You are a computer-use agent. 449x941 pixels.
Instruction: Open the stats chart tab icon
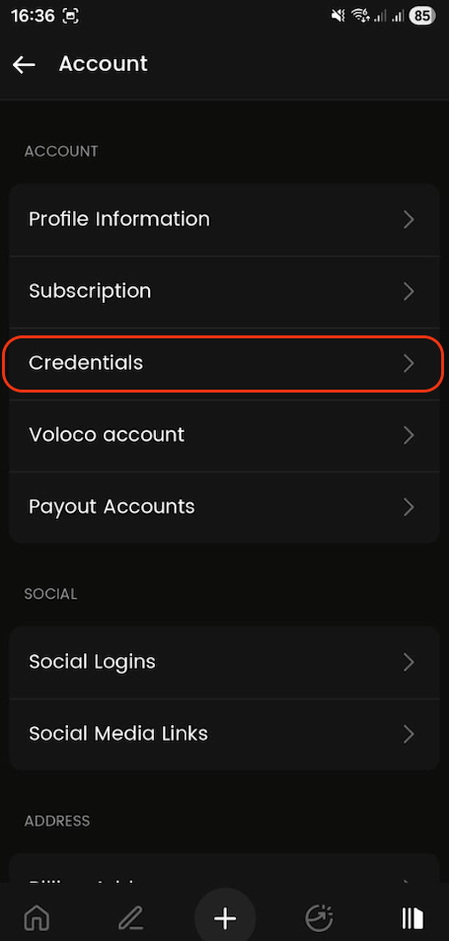point(319,917)
